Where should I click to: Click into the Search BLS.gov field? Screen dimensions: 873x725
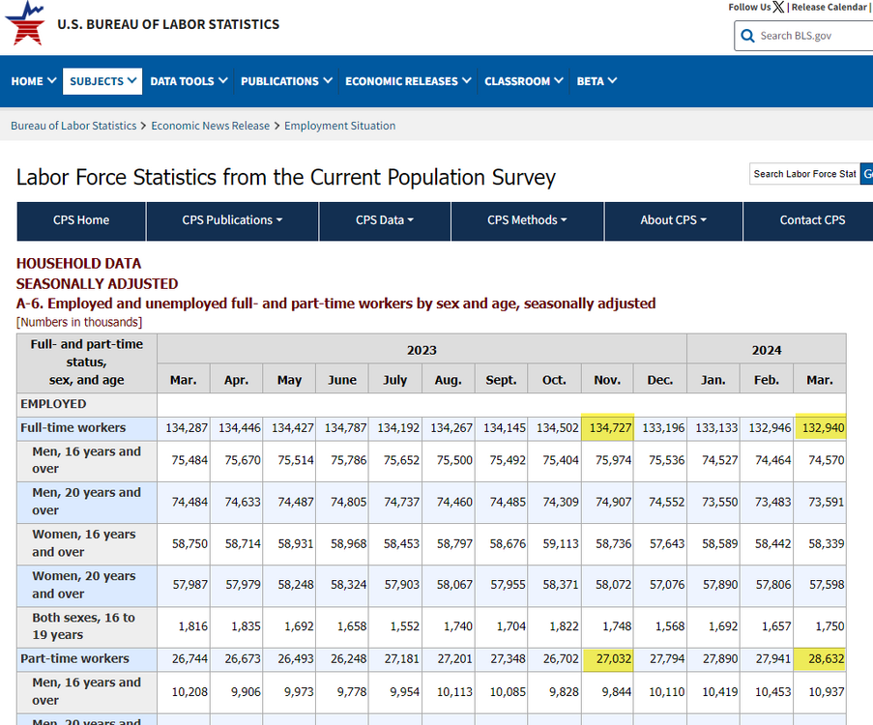812,36
